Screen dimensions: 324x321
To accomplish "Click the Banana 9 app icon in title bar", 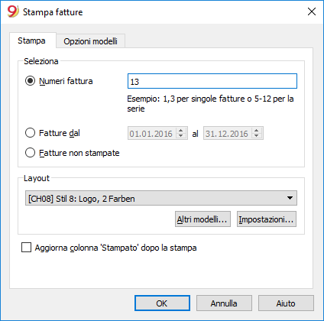I will [x=13, y=11].
